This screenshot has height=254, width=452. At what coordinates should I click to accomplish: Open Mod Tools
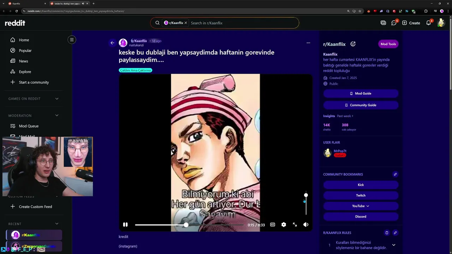[x=388, y=44]
